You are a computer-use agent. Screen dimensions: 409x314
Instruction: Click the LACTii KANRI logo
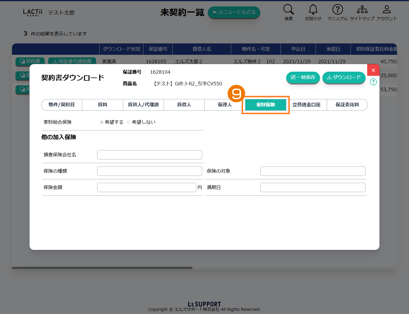pyautogui.click(x=33, y=13)
